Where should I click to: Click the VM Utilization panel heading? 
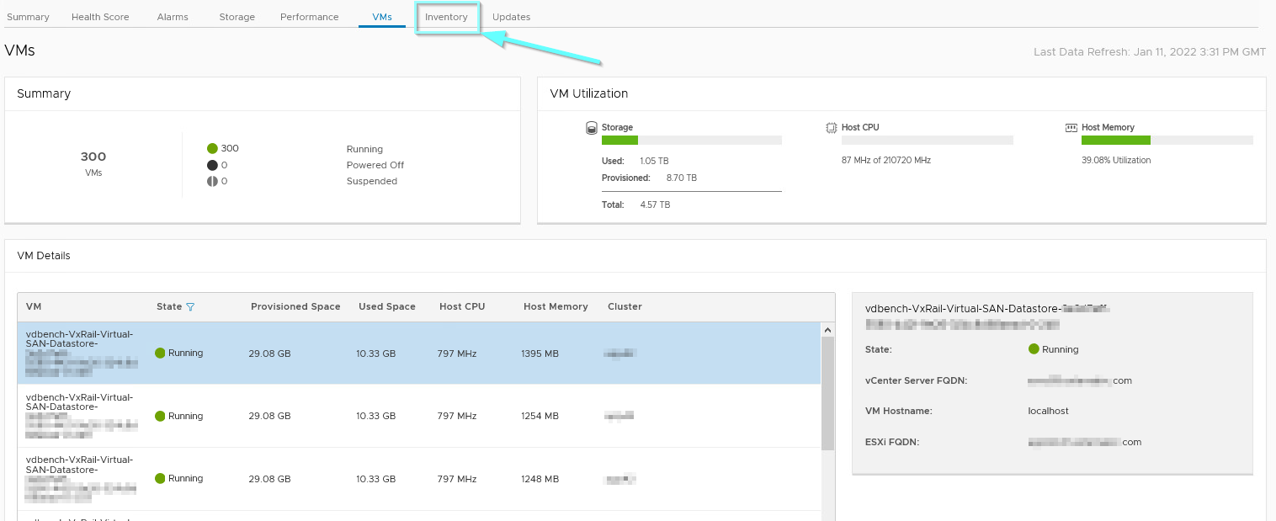pyautogui.click(x=588, y=93)
